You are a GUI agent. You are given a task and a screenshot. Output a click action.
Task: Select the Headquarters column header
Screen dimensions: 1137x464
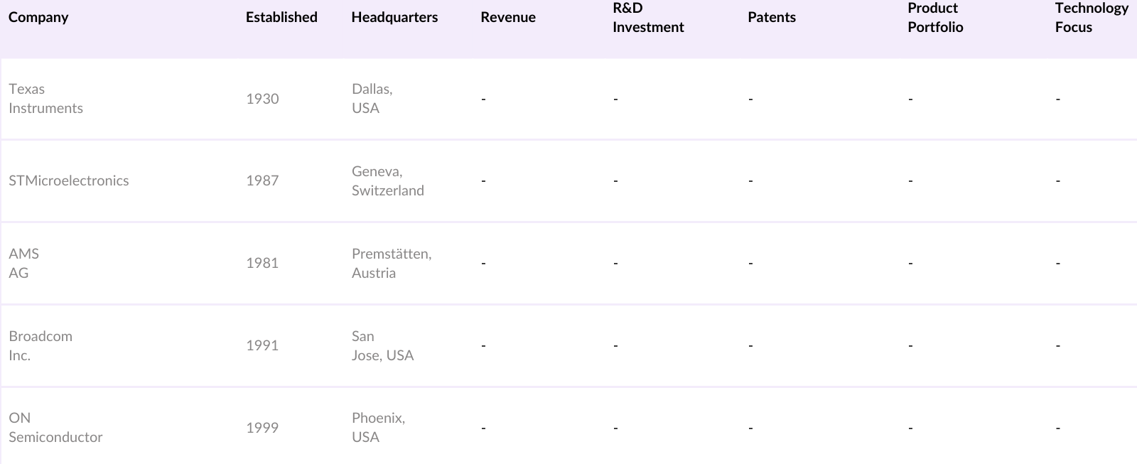click(394, 17)
